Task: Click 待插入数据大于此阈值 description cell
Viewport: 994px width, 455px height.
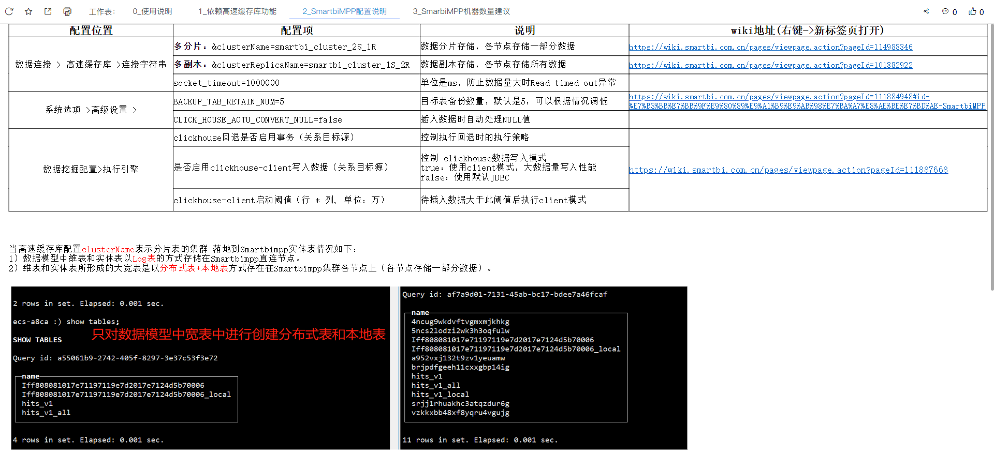Action: pos(524,200)
